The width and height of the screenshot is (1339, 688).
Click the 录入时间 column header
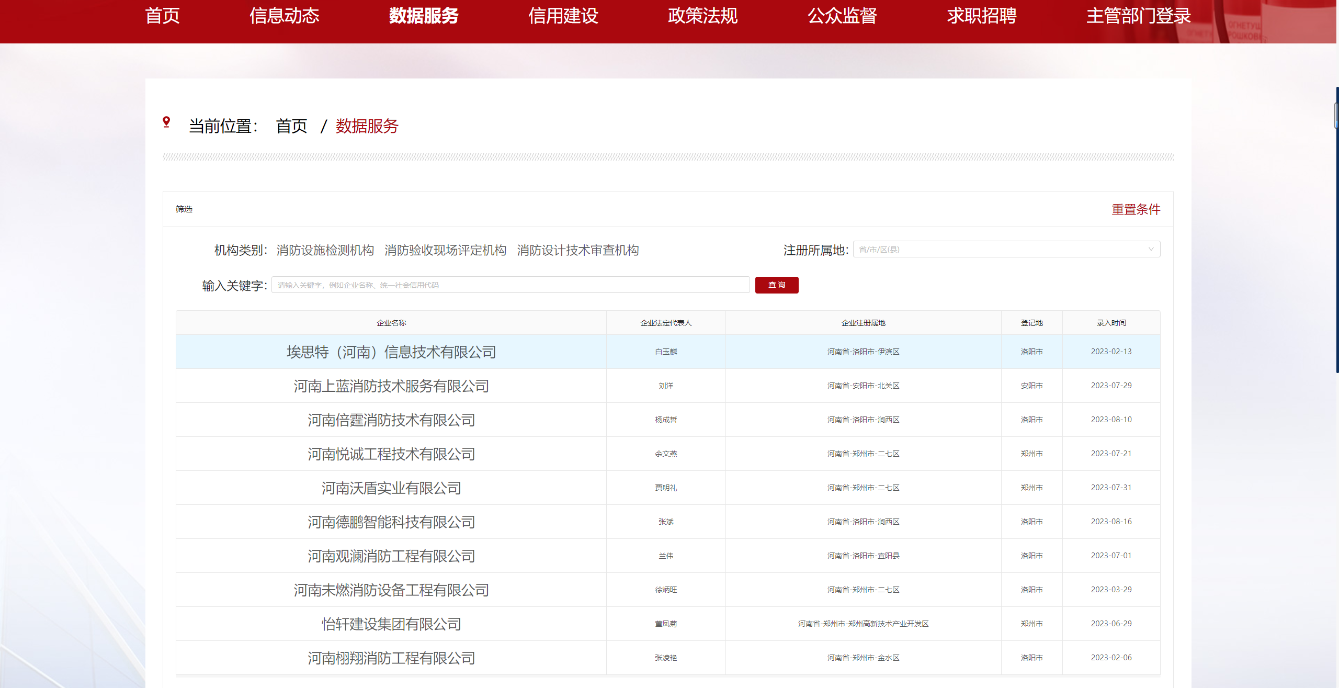pyautogui.click(x=1111, y=323)
